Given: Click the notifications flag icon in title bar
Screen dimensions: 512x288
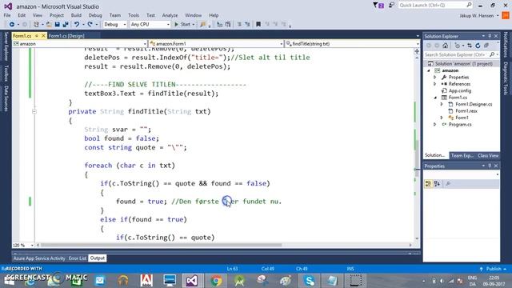Looking at the screenshot, I should tap(378, 6).
